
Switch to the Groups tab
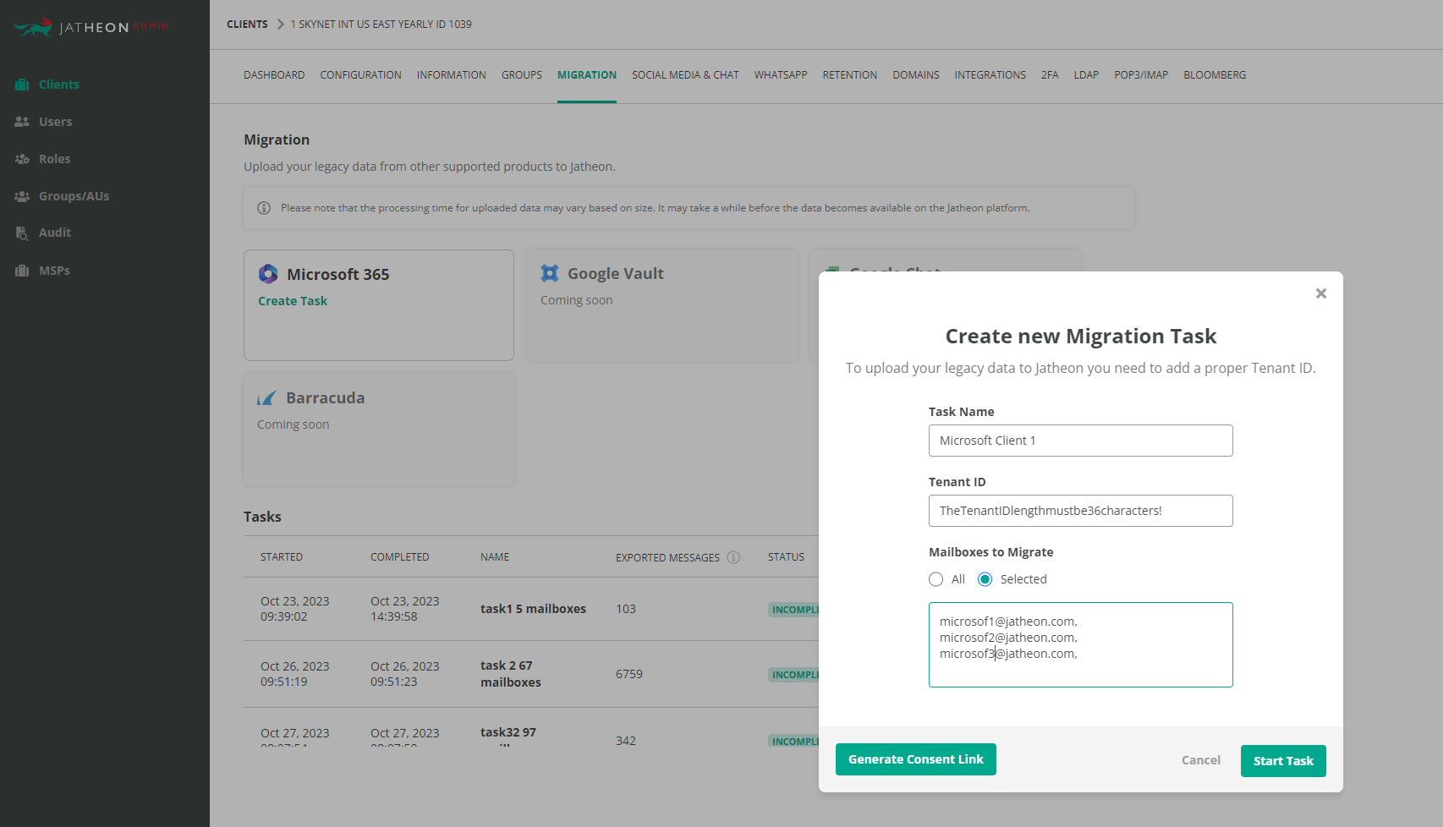(x=522, y=75)
